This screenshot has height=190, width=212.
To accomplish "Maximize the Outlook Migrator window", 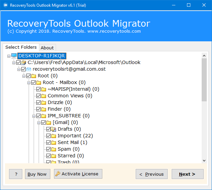I will (x=189, y=5).
